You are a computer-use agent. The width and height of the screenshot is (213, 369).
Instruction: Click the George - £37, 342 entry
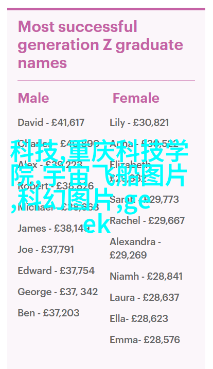(58, 292)
